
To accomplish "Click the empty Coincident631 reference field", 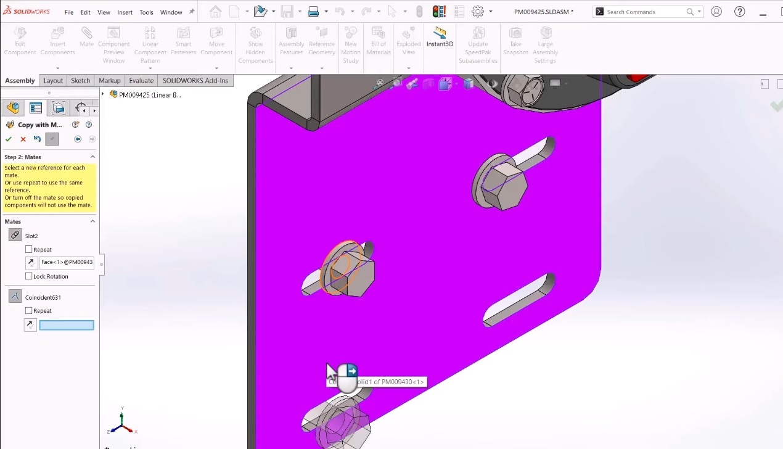I will point(67,325).
